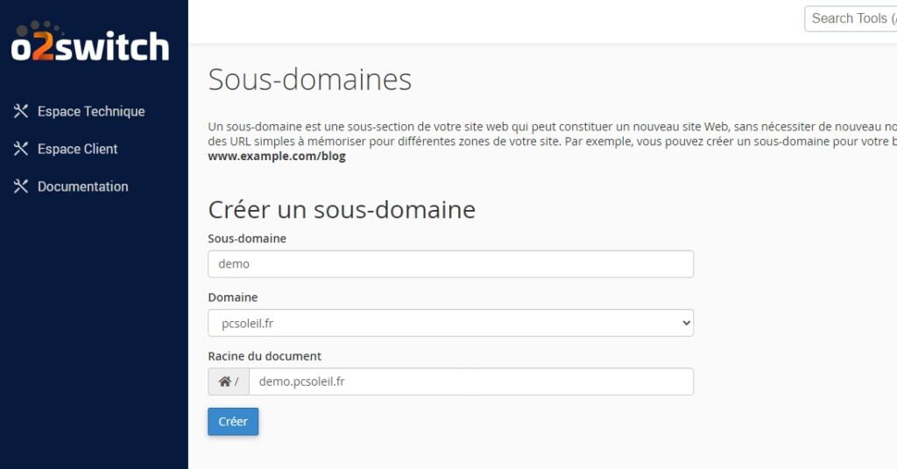
Task: Open the Documentation menu item
Action: pos(83,186)
